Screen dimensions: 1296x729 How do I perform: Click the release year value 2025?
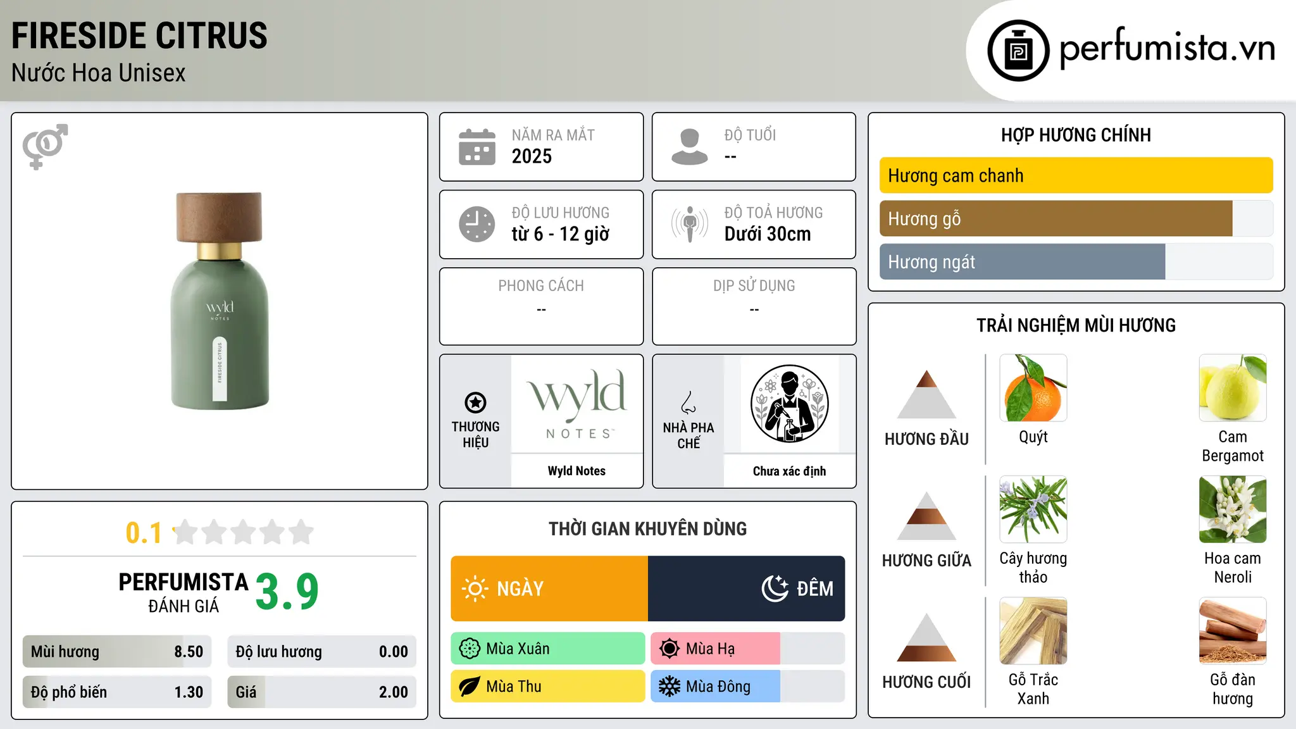532,156
